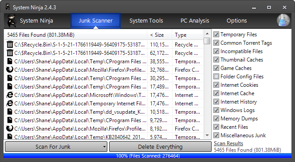
Task: Sort by the Size column header
Action: click(160, 35)
